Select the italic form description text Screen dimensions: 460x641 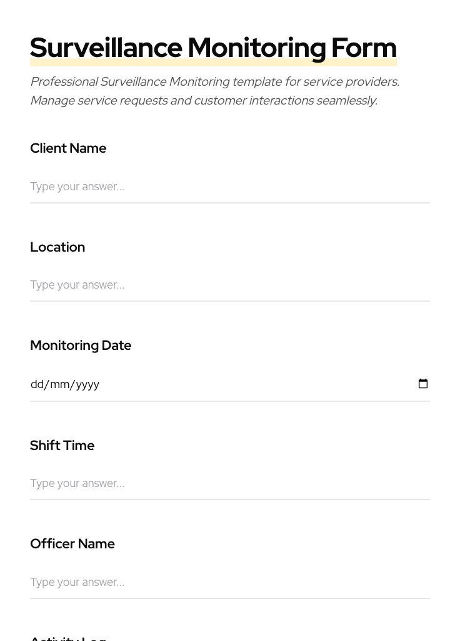tap(214, 91)
